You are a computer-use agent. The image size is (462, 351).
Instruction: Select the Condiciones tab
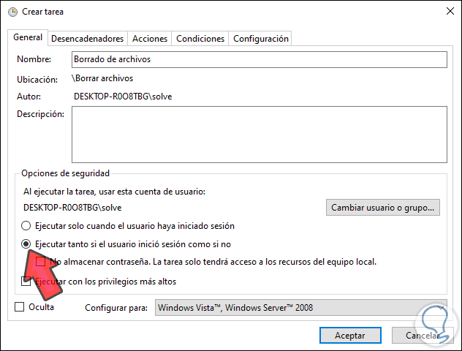pos(200,39)
